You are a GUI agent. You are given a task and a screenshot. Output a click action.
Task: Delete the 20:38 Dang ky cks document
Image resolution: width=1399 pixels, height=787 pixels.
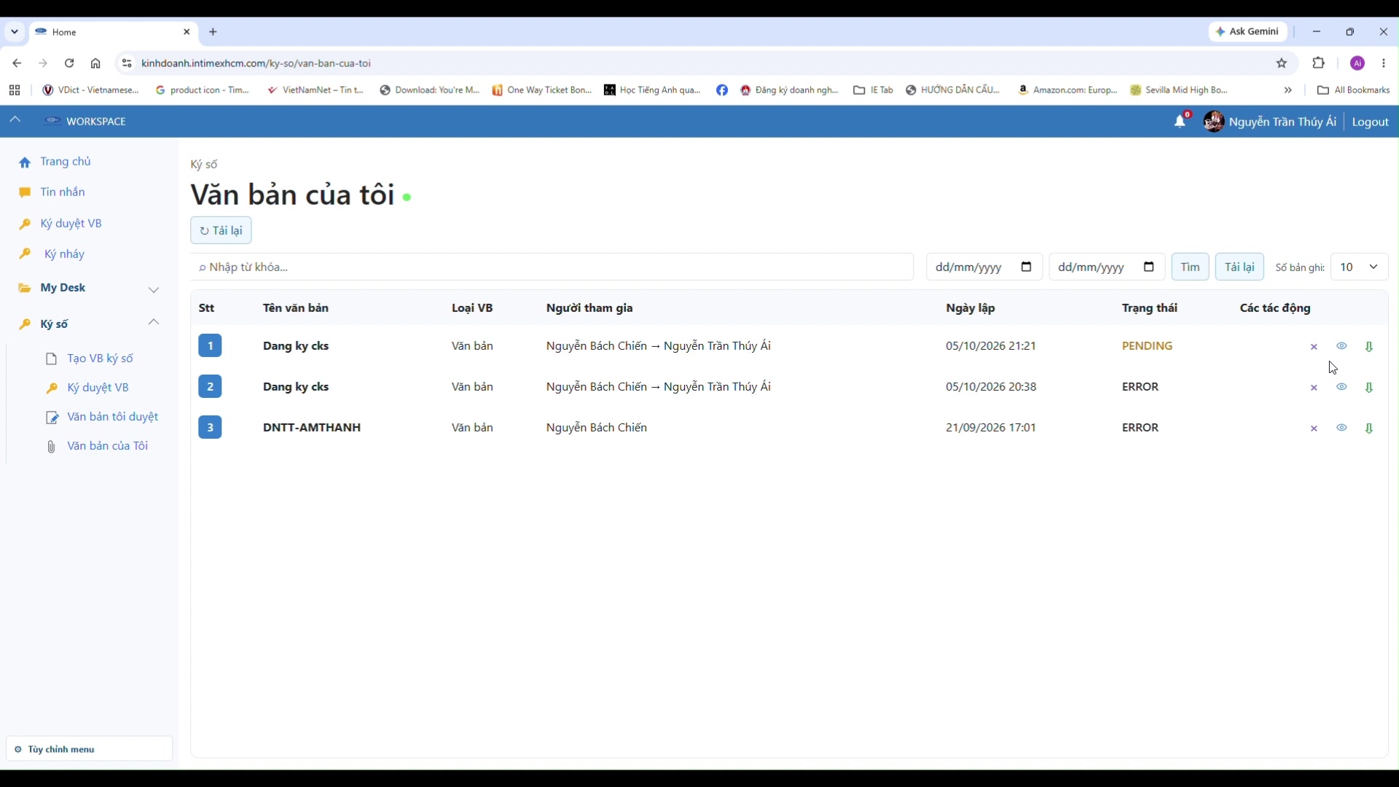click(1314, 388)
